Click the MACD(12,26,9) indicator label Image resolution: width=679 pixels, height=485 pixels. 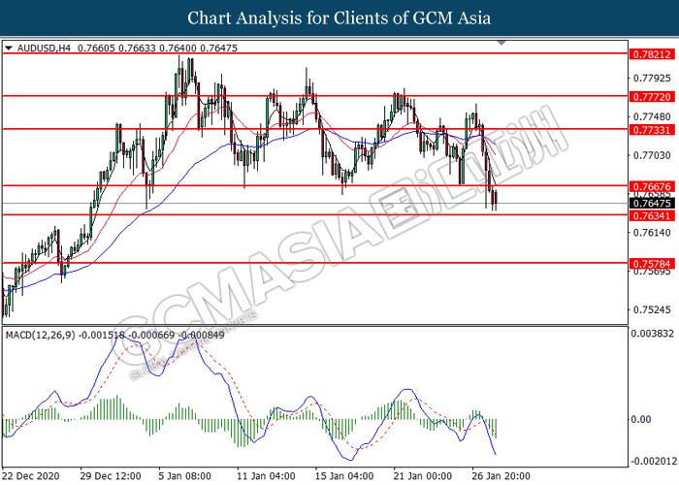[x=41, y=336]
